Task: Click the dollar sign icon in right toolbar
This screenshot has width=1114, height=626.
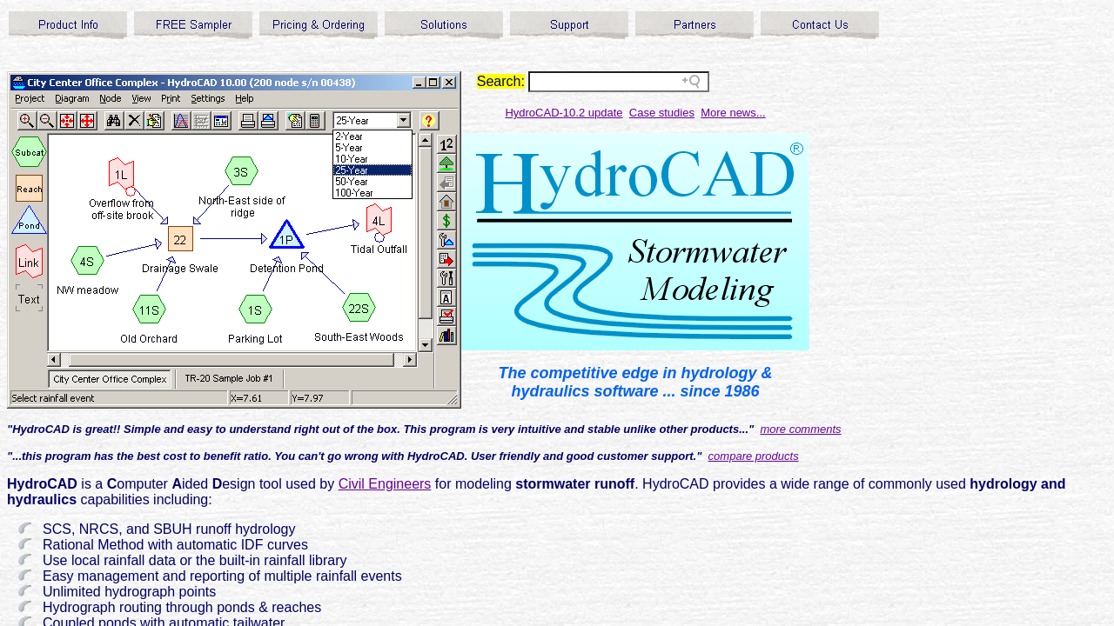Action: (x=446, y=221)
